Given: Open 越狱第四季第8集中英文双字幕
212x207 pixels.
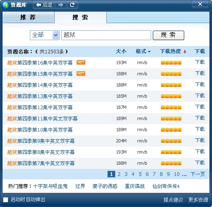Looking at the screenshot, I should click(x=41, y=152).
